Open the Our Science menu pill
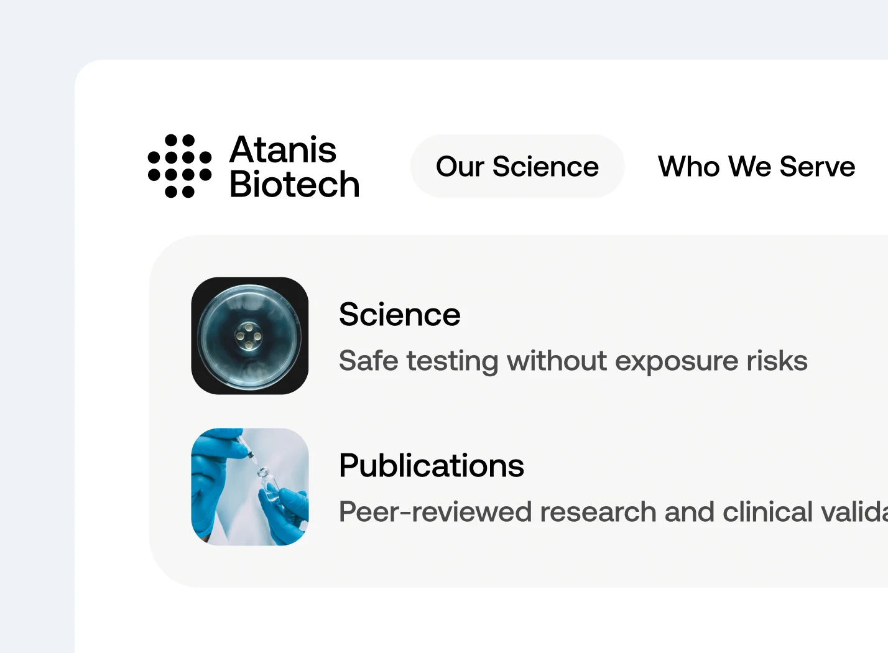The height and width of the screenshot is (653, 888). 517,166
